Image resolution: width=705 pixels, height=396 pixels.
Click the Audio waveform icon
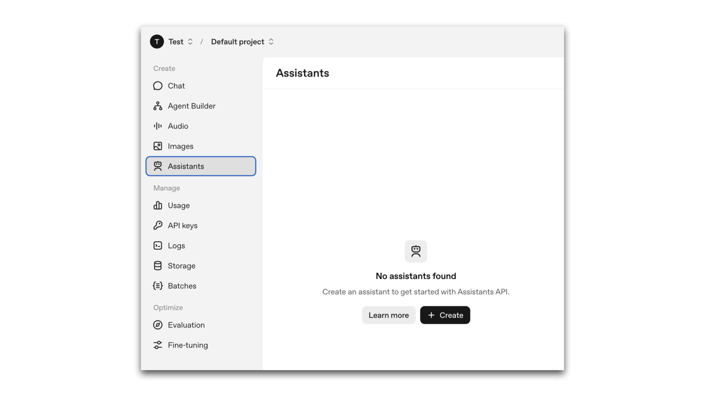pos(158,126)
